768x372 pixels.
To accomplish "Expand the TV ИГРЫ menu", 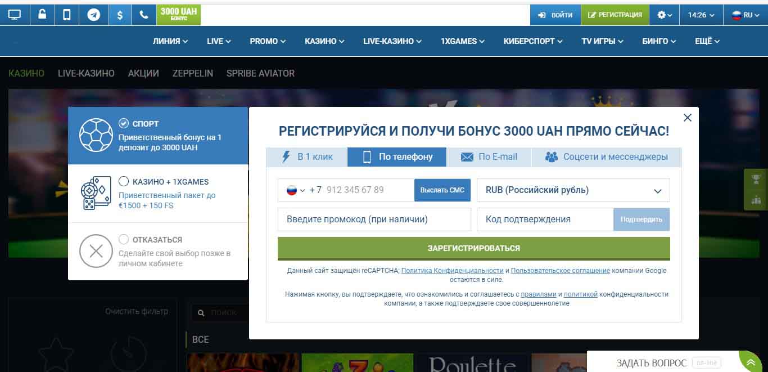I will (603, 41).
